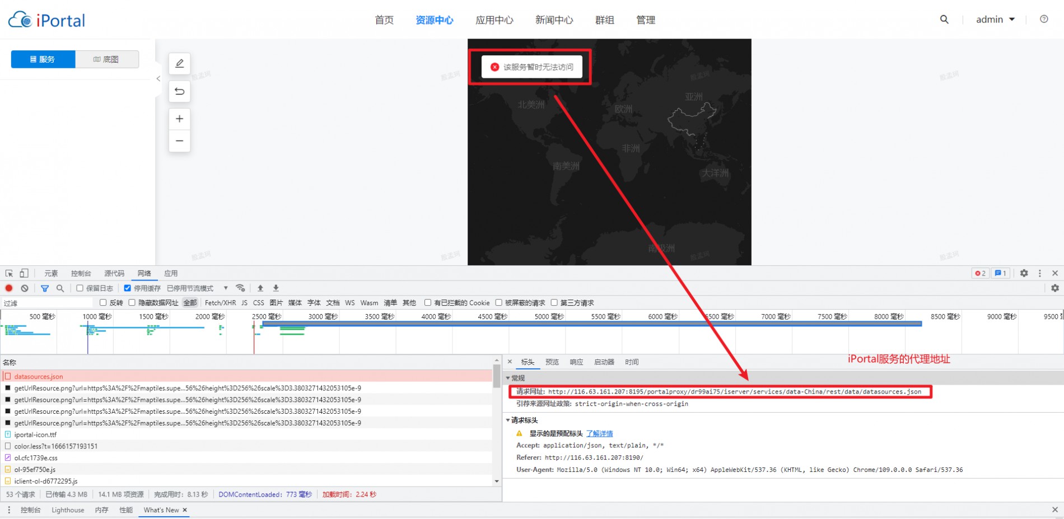
Task: Click the undo return arrow button
Action: 179,91
